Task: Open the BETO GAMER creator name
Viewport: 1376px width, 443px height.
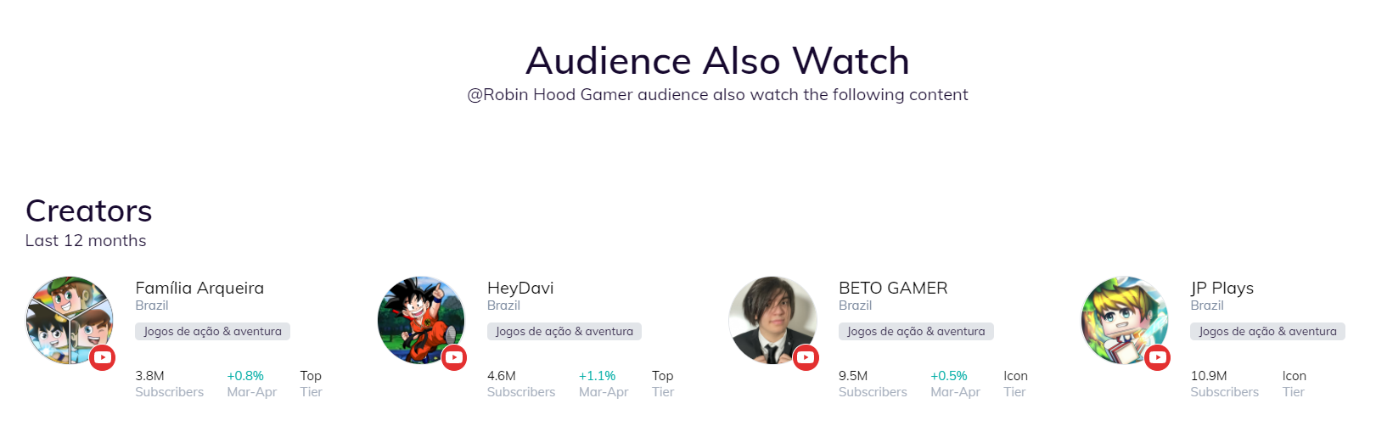Action: click(893, 288)
